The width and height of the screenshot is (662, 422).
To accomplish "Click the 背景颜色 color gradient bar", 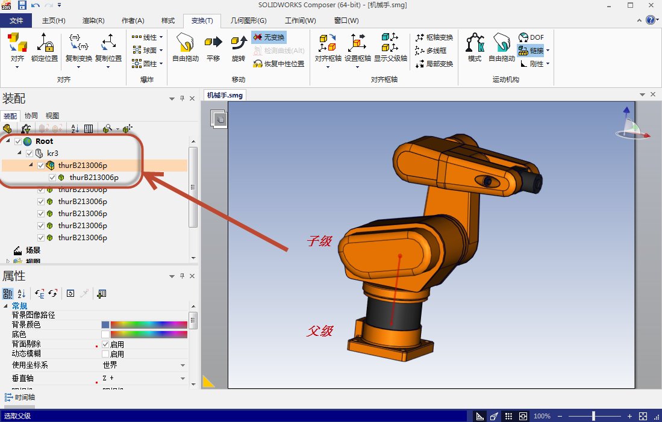I will pos(149,324).
